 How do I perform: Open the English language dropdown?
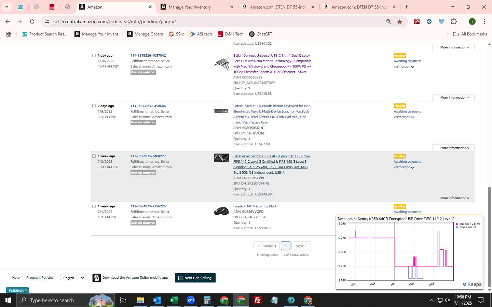[73, 278]
